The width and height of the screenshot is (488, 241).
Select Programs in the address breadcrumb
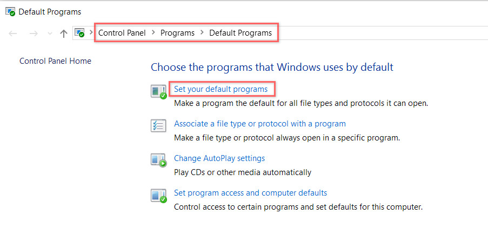pyautogui.click(x=177, y=33)
